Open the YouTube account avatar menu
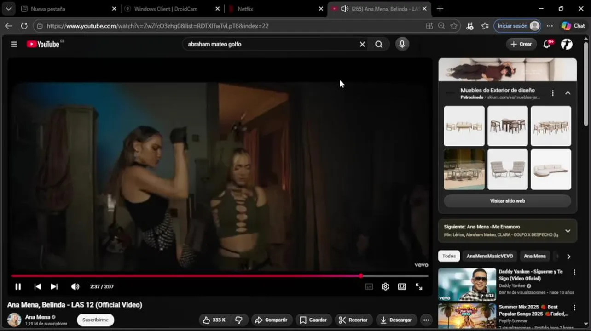The width and height of the screenshot is (591, 331). pyautogui.click(x=567, y=44)
